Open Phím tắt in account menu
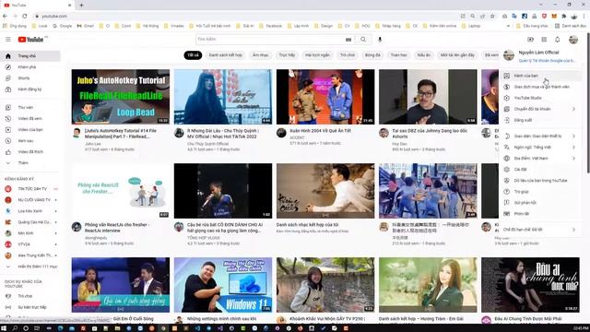 pyautogui.click(x=540, y=213)
